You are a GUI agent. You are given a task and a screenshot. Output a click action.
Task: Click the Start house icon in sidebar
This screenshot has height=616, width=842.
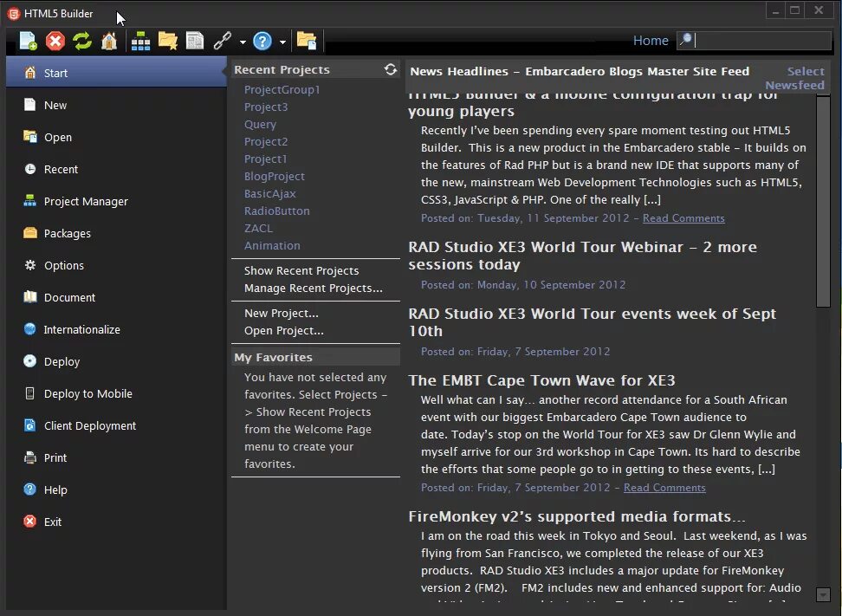pos(30,73)
